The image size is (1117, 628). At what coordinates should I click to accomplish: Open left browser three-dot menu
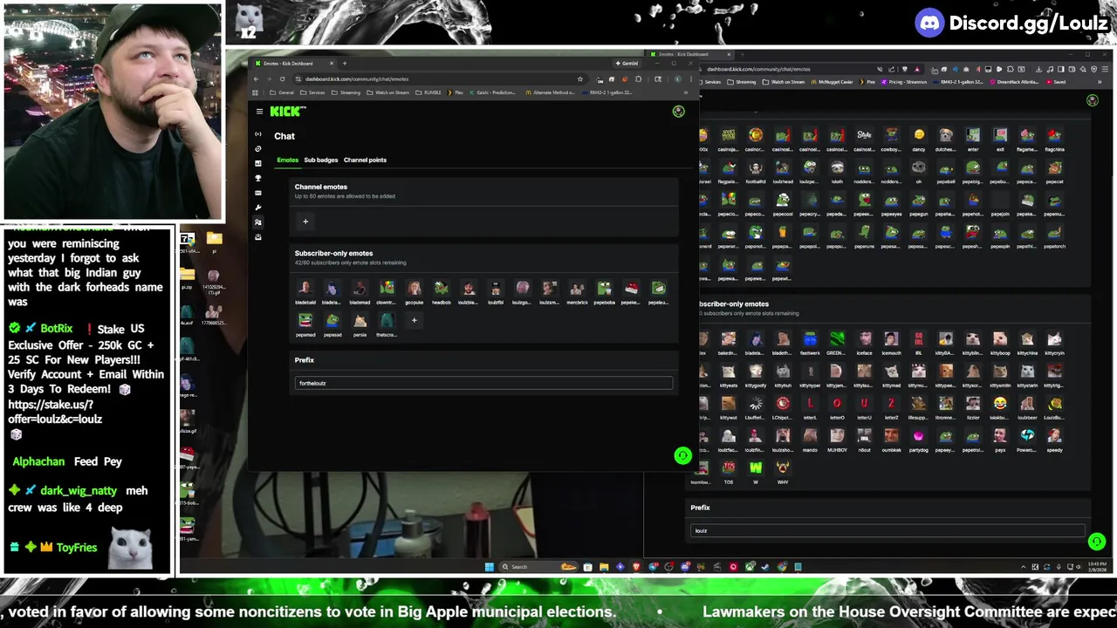coord(690,79)
